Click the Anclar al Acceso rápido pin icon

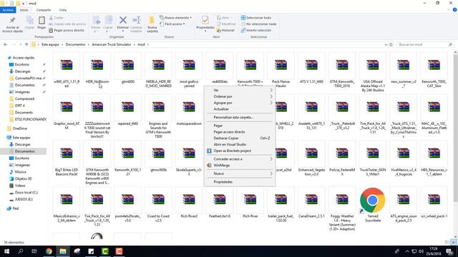click(12, 20)
